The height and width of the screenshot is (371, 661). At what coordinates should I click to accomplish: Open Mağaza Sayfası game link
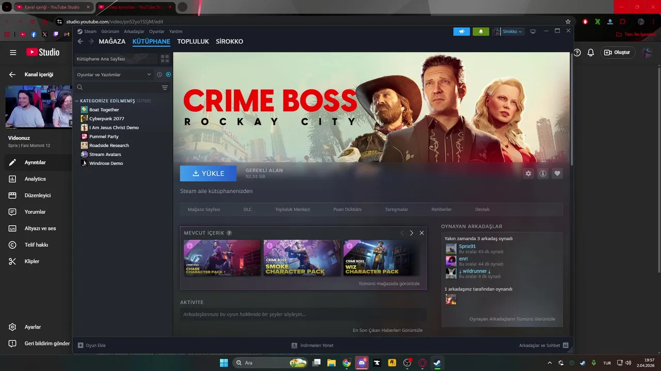204,210
